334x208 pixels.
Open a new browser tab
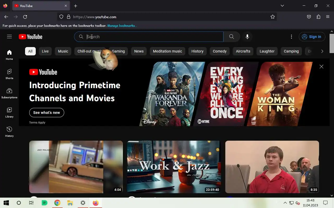pyautogui.click(x=75, y=6)
